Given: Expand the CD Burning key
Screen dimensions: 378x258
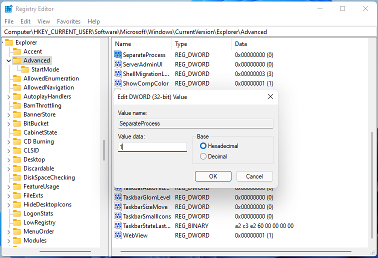Looking at the screenshot, I should point(8,142).
